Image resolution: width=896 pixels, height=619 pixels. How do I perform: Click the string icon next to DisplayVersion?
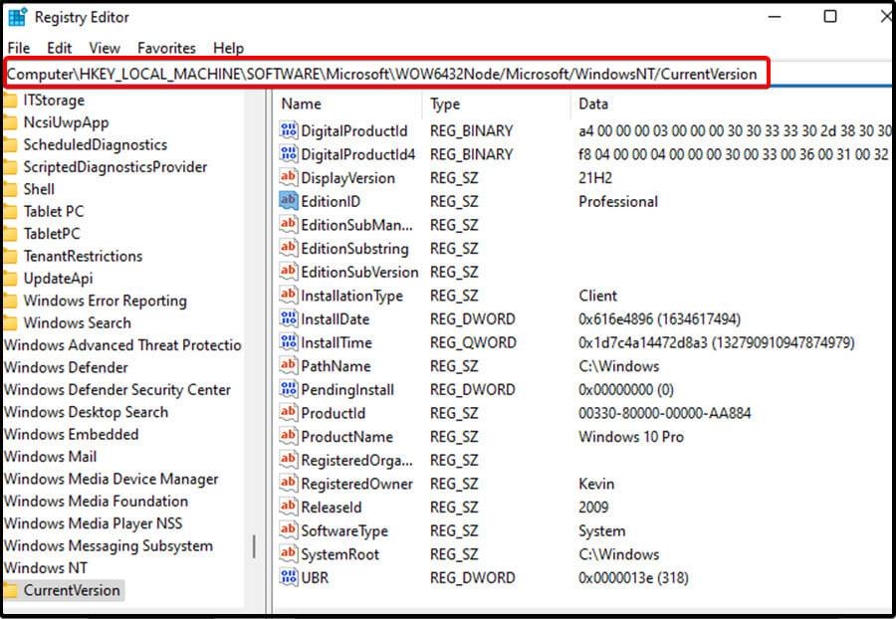[x=288, y=177]
